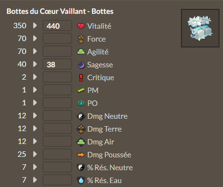Image resolution: width=223 pixels, height=187 pixels.
Task: Select the Sagesse input field showing 38
Action: point(57,64)
